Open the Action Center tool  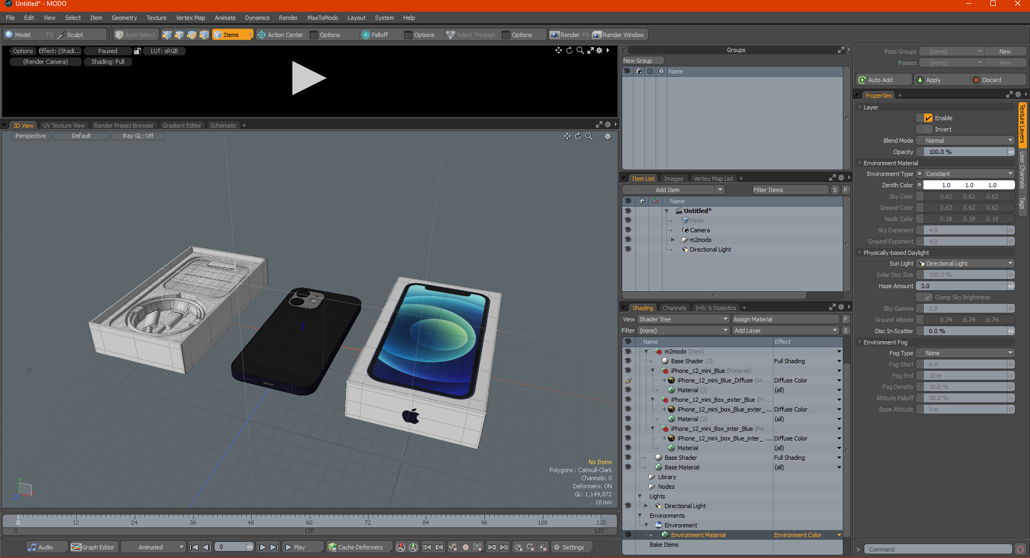[x=281, y=35]
